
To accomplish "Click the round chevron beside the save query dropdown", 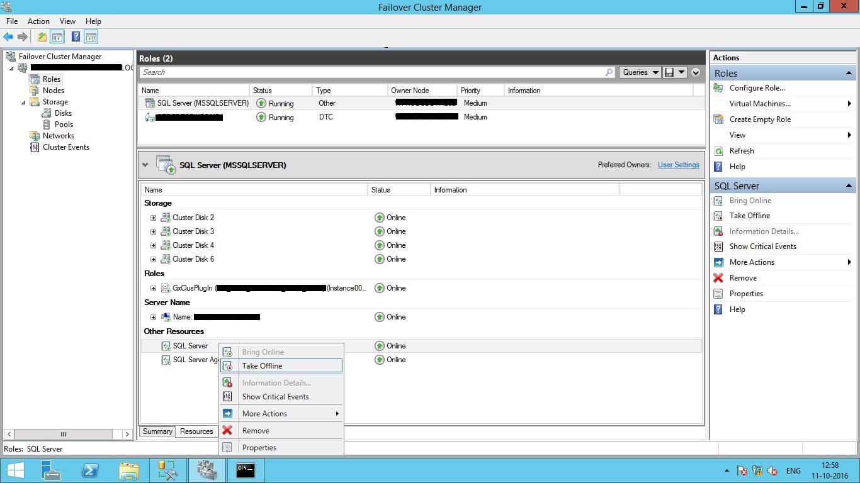I will (696, 72).
